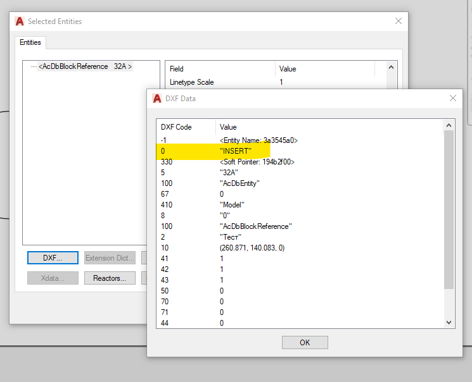Click the Extension Dict... button

[x=110, y=258]
